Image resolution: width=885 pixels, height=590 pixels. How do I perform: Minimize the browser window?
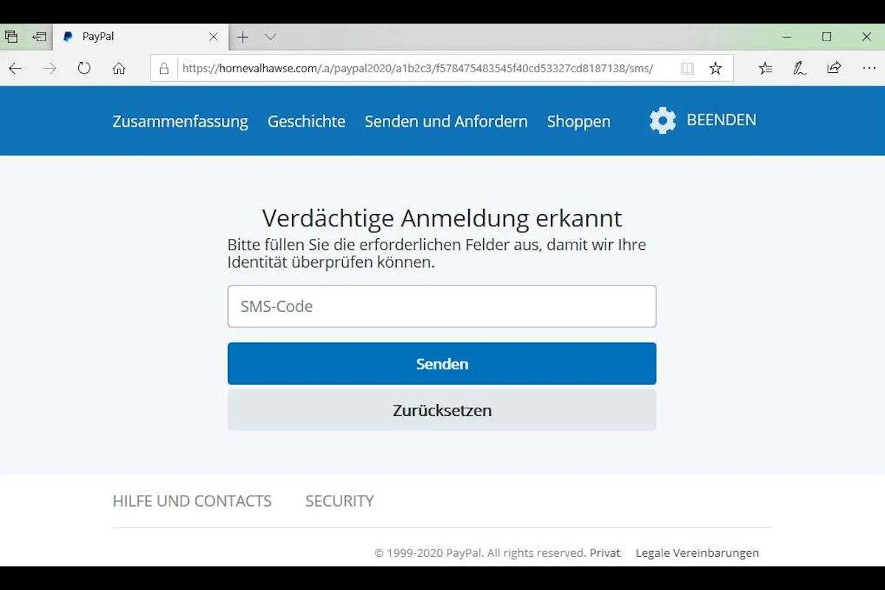click(787, 37)
